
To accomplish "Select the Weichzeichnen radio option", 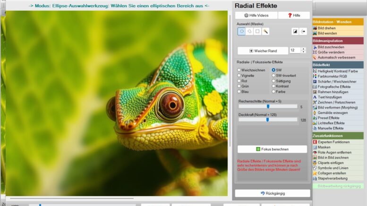I will coord(239,70).
